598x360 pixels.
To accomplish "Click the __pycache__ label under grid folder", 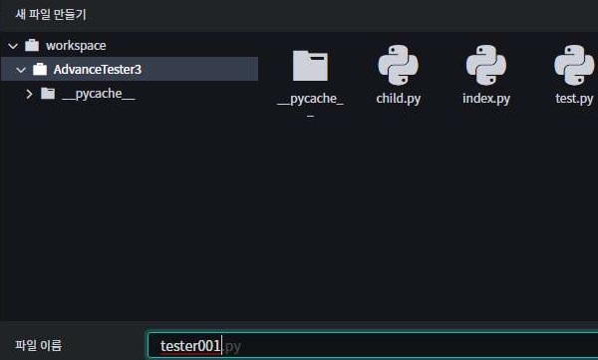I will coord(310,104).
